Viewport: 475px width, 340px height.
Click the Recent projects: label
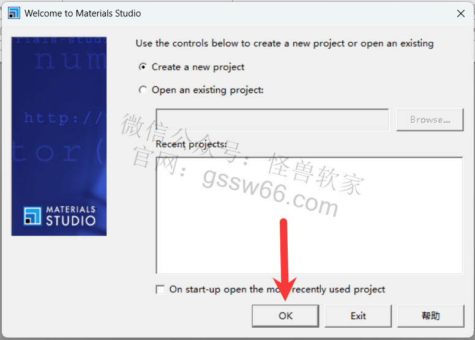tap(191, 144)
